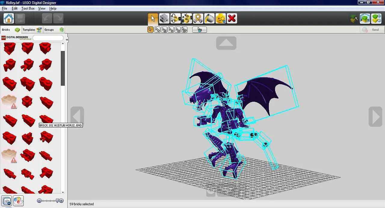
Task: Open the Help menu
Action: click(53, 8)
